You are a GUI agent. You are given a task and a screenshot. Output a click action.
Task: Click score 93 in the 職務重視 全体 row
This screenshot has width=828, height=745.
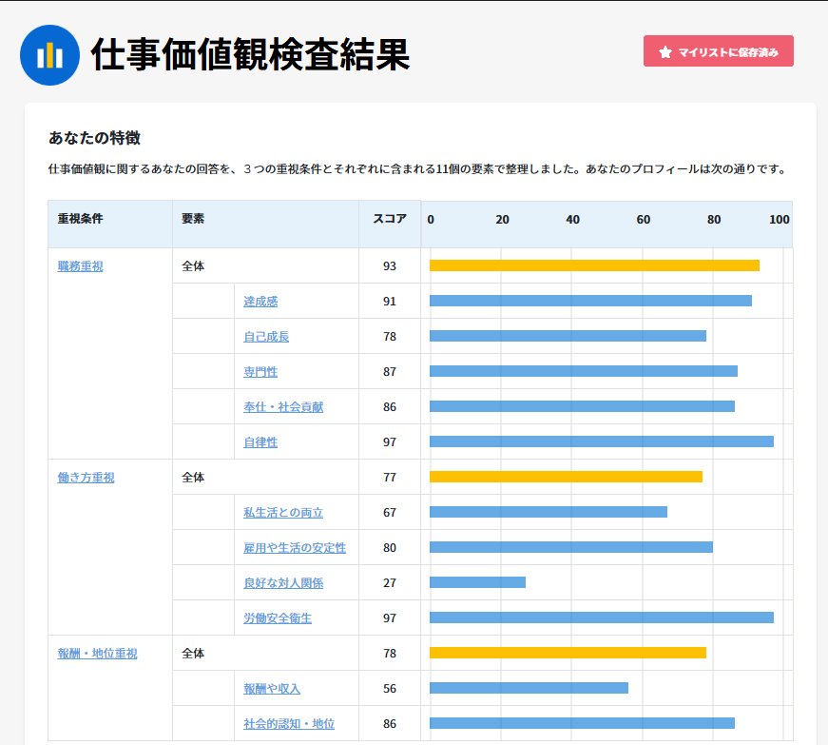[390, 265]
